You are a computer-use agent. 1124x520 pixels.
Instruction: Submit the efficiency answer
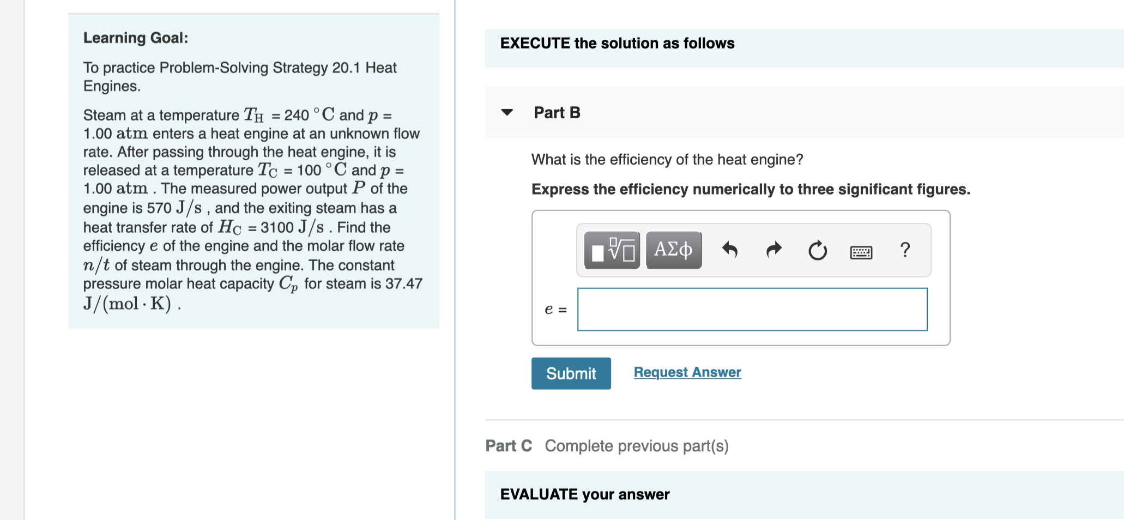[x=571, y=373]
